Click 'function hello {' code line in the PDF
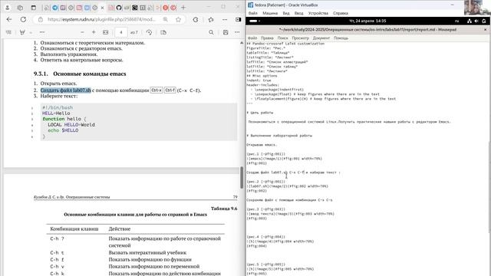 (64, 119)
